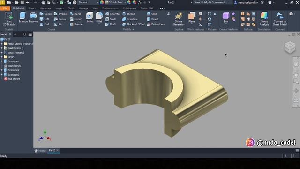Open the Shape Generator
The image size is (300, 169).
(x=179, y=19)
